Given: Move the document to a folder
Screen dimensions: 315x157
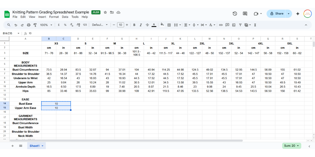Looking at the screenshot, I should click(112, 12).
